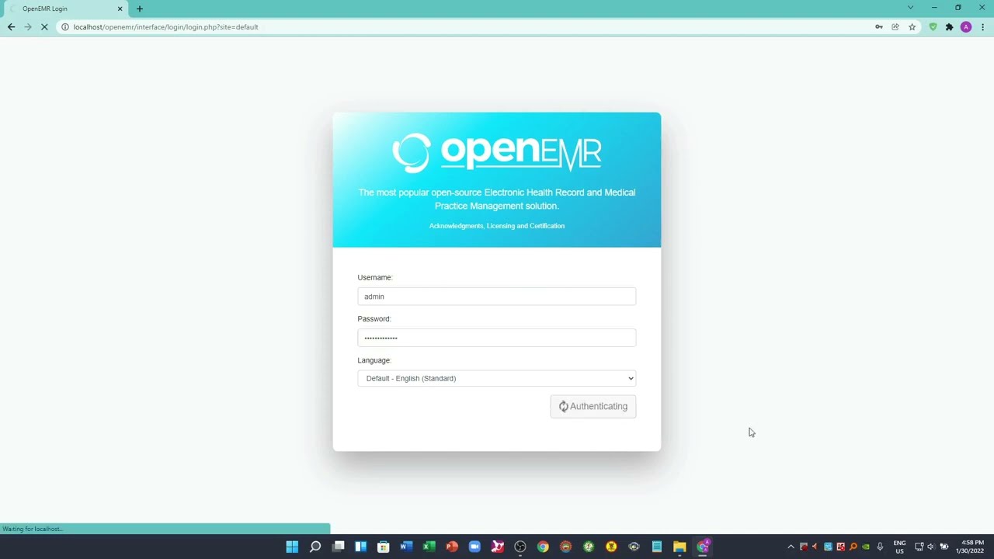Open Windows Start menu
This screenshot has width=994, height=559.
click(292, 547)
